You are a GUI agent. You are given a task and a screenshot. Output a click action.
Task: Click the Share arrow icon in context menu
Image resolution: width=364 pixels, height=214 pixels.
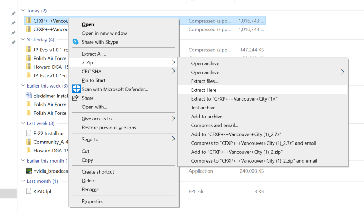(x=75, y=98)
